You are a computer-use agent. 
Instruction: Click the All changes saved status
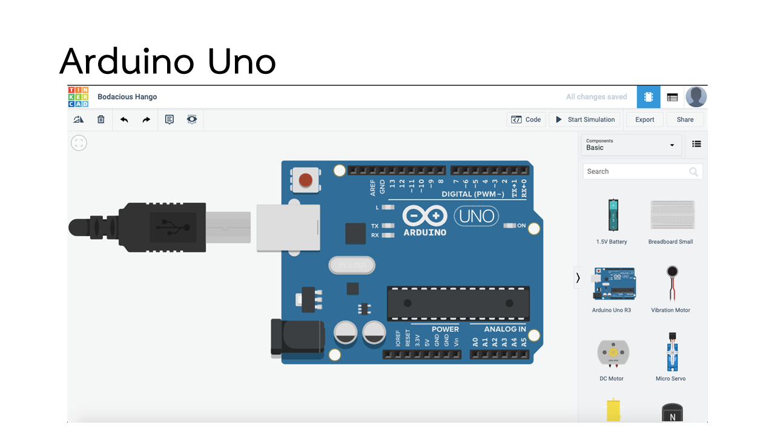click(x=596, y=97)
